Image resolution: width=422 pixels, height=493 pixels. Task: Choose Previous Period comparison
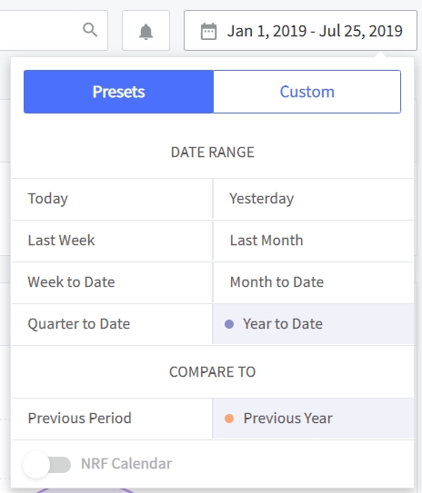tap(112, 419)
